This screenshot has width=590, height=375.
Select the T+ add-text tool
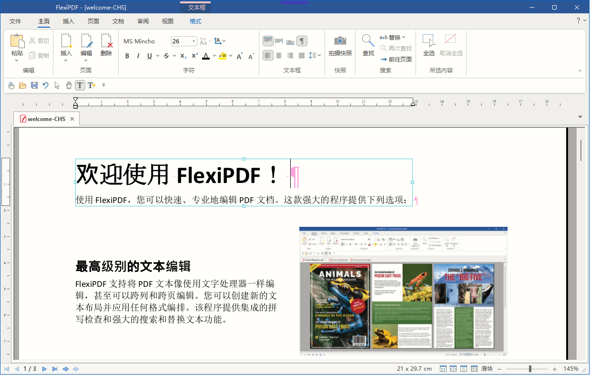click(92, 85)
